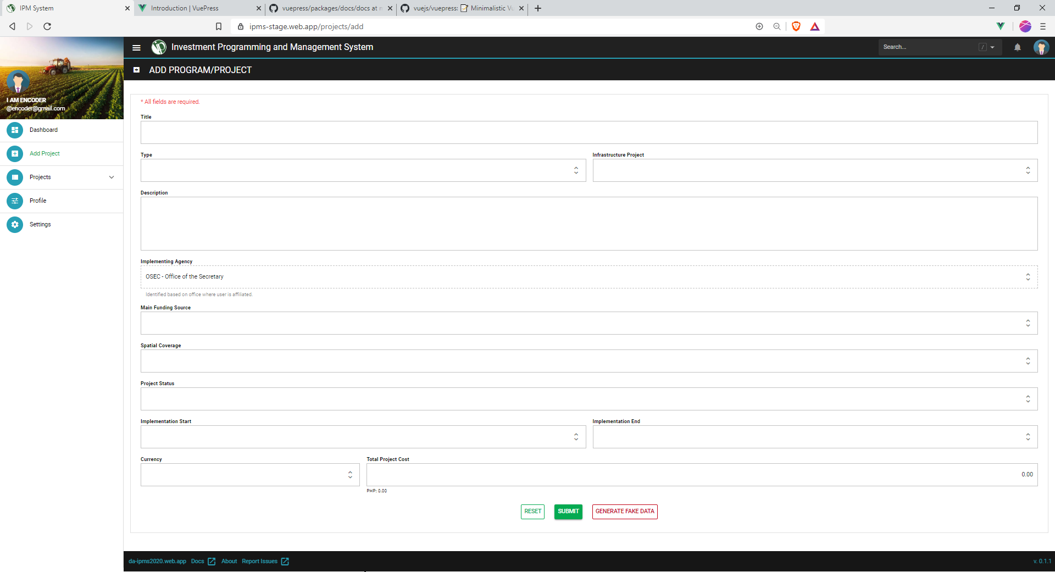
Task: Open the browser profile icon
Action: (x=1025, y=26)
